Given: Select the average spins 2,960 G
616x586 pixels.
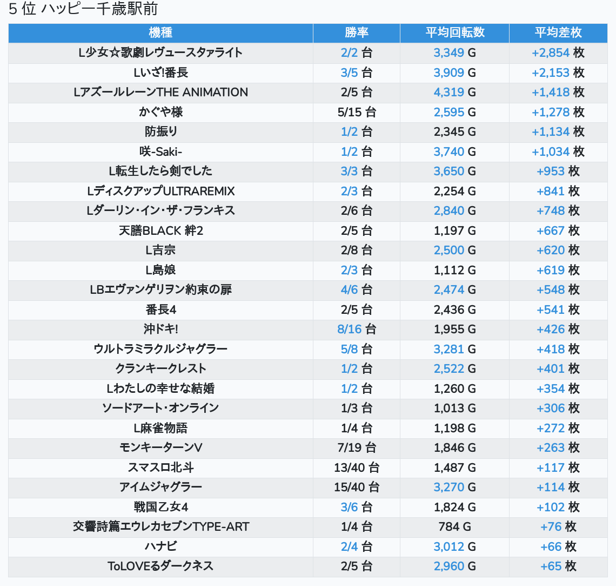Looking at the screenshot, I should pos(454,567).
